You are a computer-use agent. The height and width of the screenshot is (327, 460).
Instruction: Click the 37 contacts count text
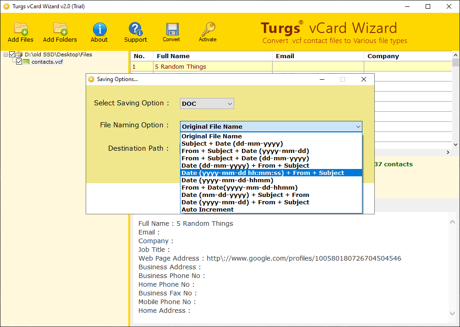tap(394, 164)
